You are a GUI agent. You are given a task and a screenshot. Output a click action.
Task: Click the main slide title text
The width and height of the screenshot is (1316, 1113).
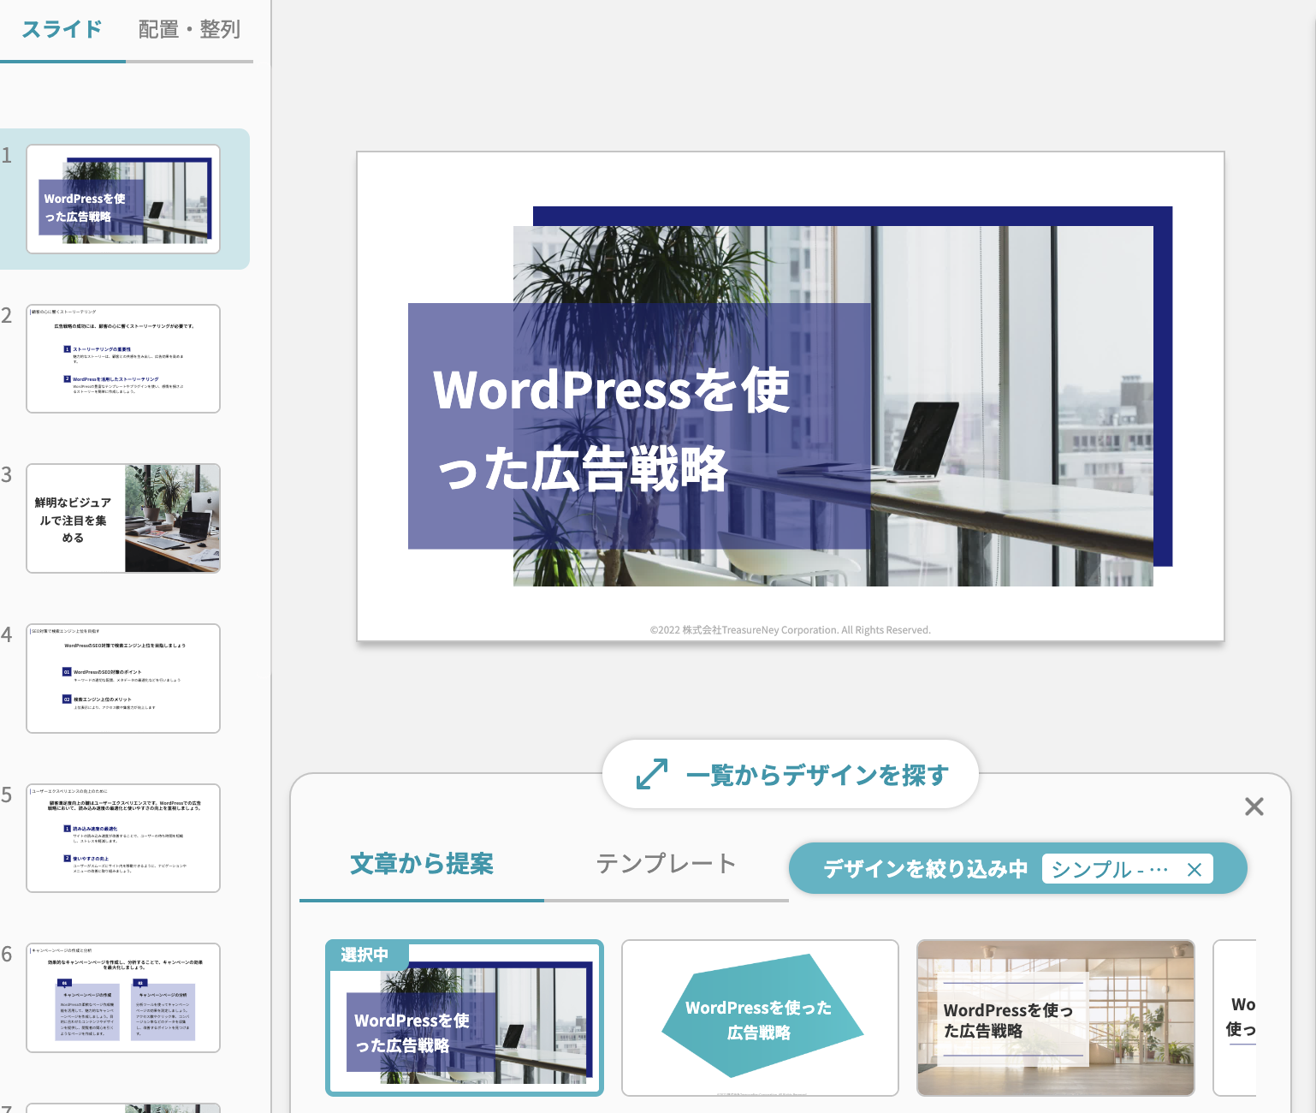tap(611, 429)
